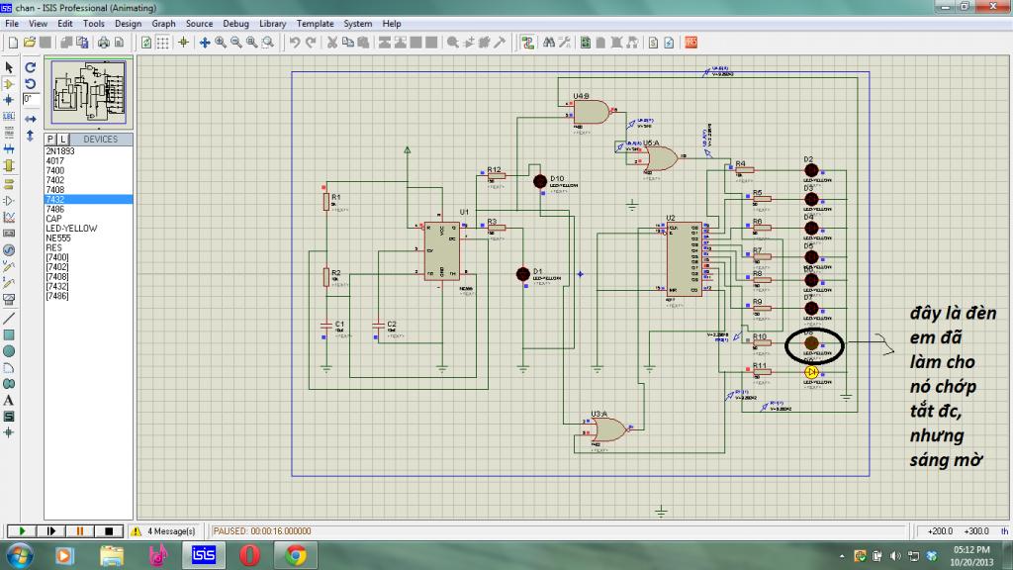Open the Debug menu
Image resolution: width=1013 pixels, height=570 pixels.
(x=235, y=23)
